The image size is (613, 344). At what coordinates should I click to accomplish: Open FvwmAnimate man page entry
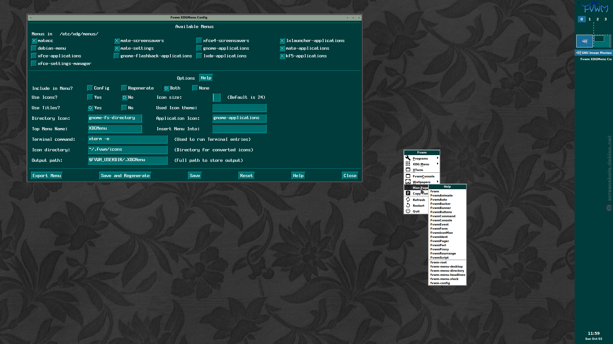pos(447,196)
